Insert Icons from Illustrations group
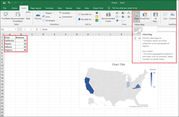Viewport: 179px width, 117px height. point(46,17)
